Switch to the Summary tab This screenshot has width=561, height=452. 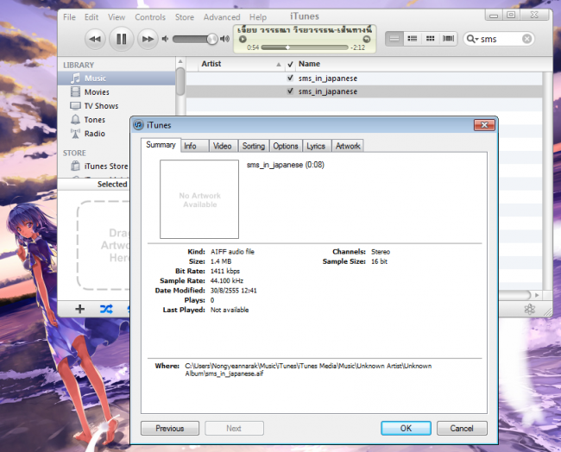pos(161,145)
